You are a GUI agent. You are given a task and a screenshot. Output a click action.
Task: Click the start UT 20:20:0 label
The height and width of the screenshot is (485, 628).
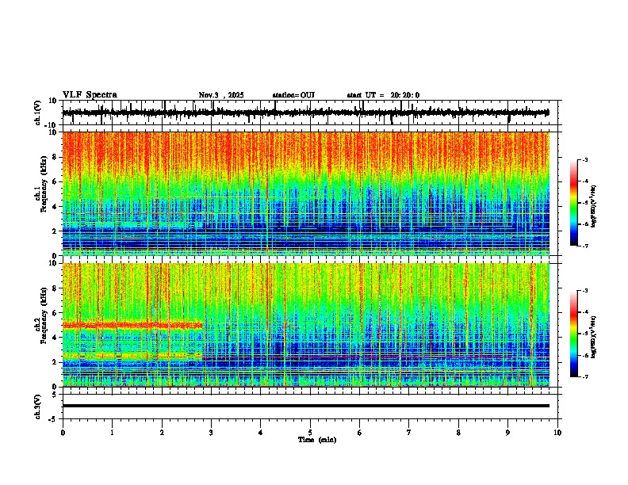point(383,95)
